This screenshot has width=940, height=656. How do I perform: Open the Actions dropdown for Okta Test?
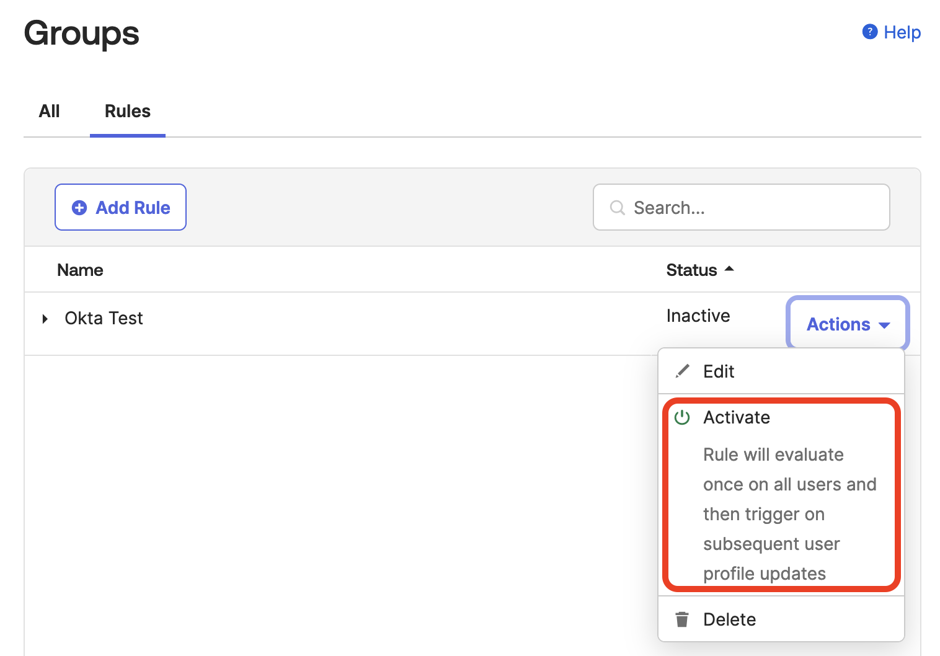tap(847, 324)
